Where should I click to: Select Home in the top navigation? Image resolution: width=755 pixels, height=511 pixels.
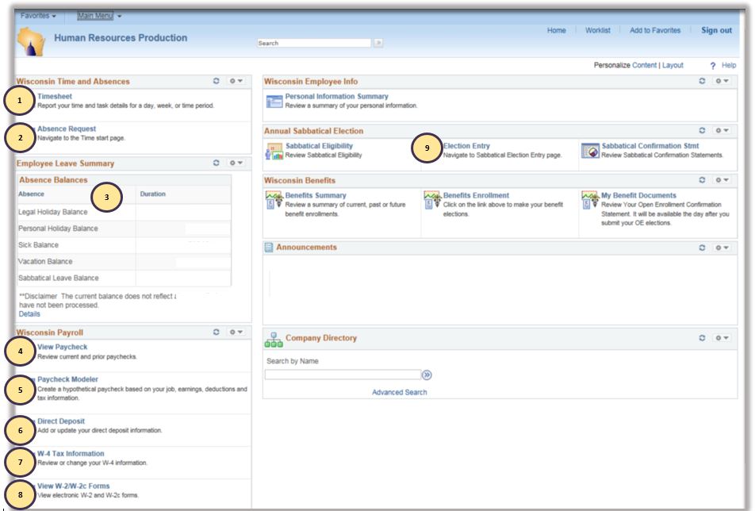[556, 30]
